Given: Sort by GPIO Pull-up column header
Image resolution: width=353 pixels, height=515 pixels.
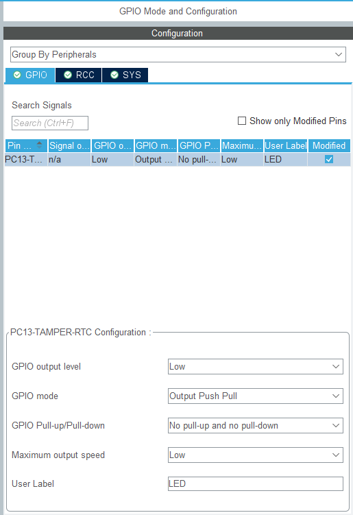Looking at the screenshot, I should (199, 145).
